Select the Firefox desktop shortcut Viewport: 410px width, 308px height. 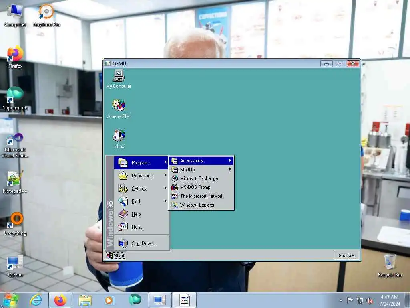pyautogui.click(x=15, y=57)
